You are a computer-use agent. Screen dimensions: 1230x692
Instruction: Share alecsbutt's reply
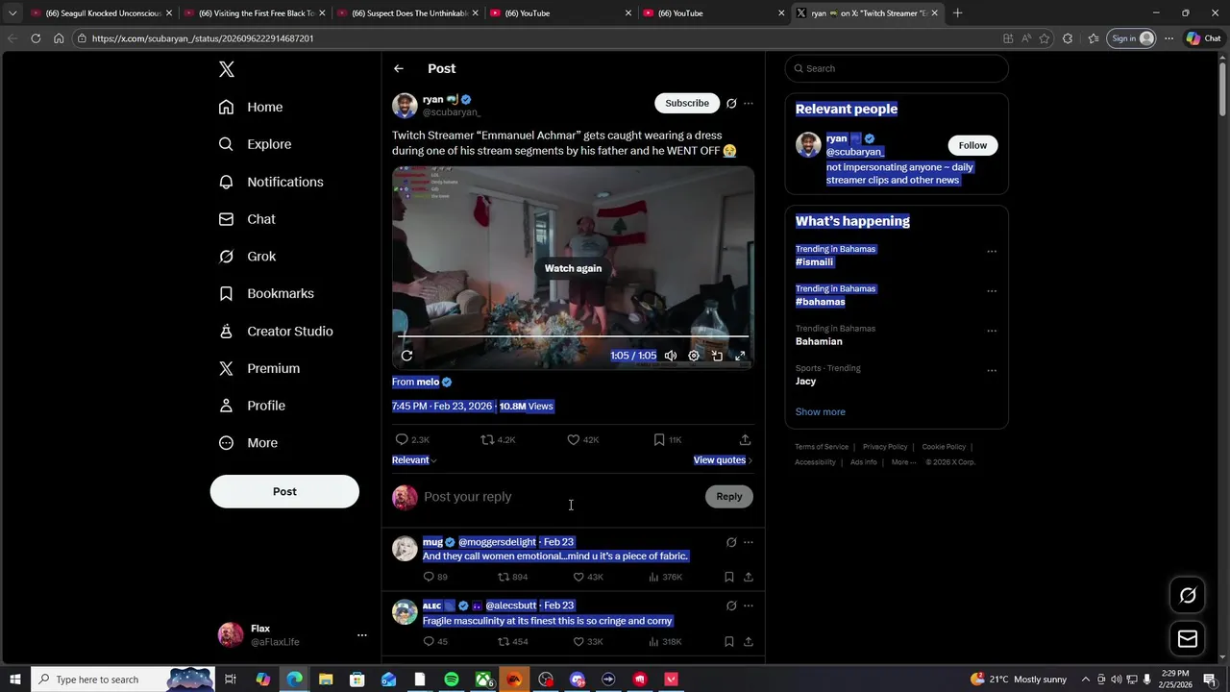(x=749, y=641)
